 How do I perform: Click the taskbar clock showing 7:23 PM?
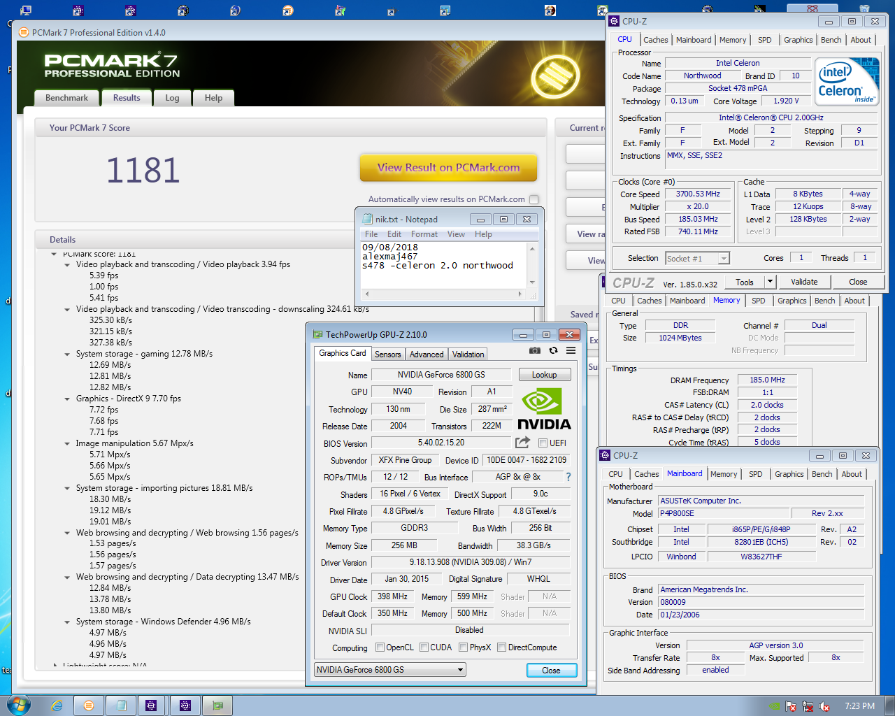[859, 706]
